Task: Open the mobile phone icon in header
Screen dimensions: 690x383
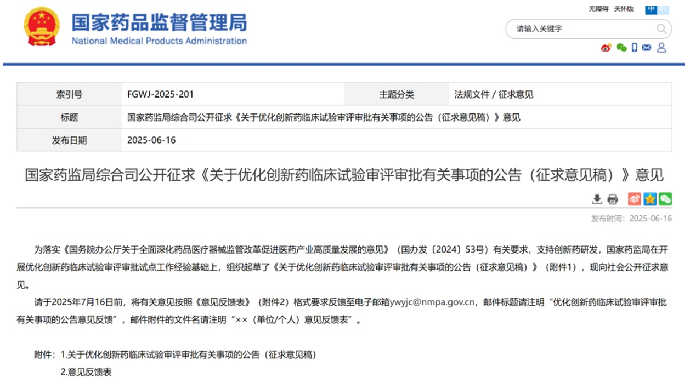Action: coord(635,48)
